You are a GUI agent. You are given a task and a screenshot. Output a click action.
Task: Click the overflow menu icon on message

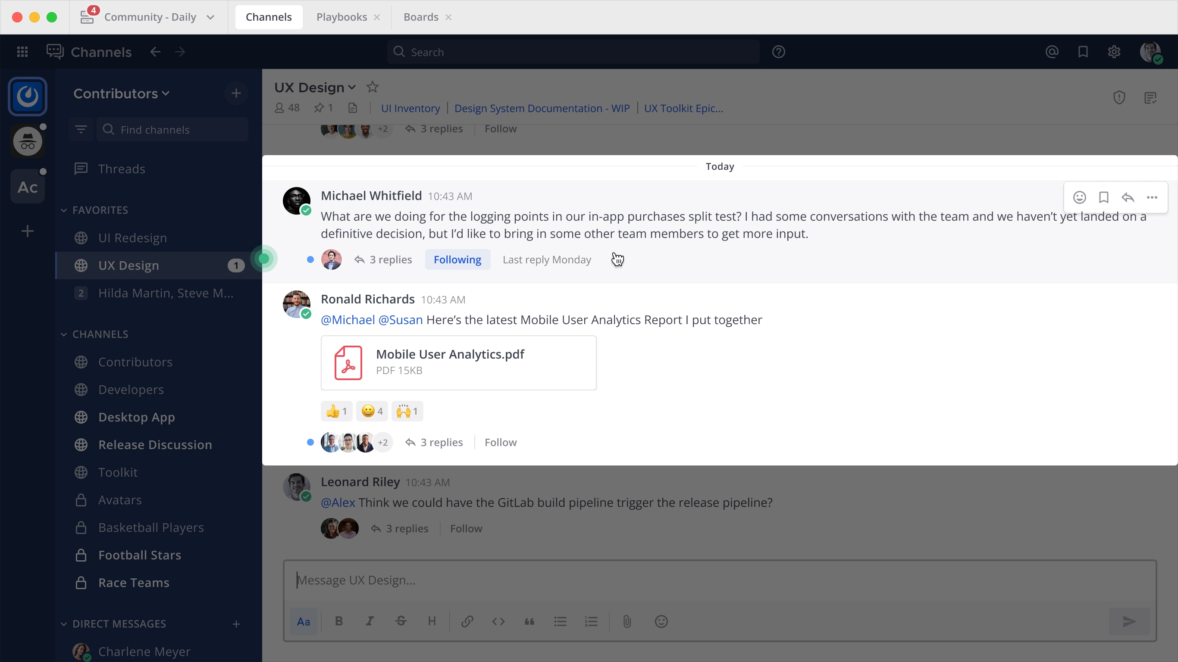(x=1152, y=197)
